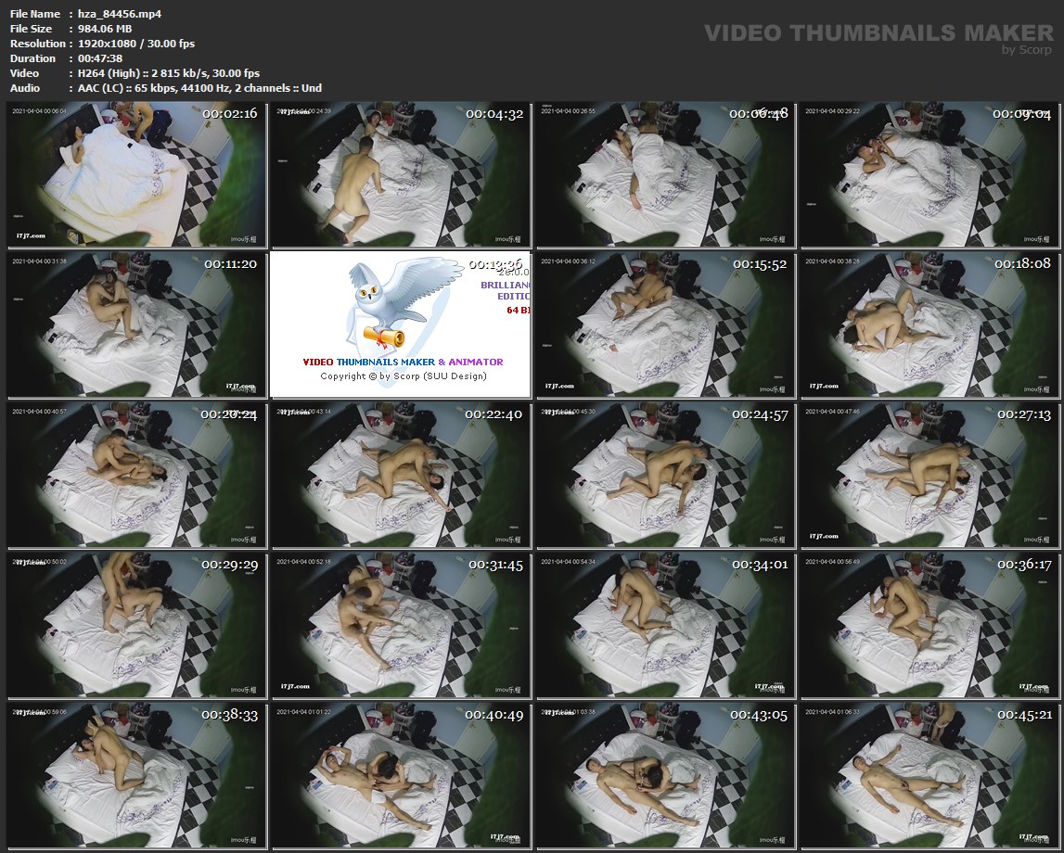Select the thumbnail stamped 00:15:52
The height and width of the screenshot is (853, 1064).
[666, 325]
